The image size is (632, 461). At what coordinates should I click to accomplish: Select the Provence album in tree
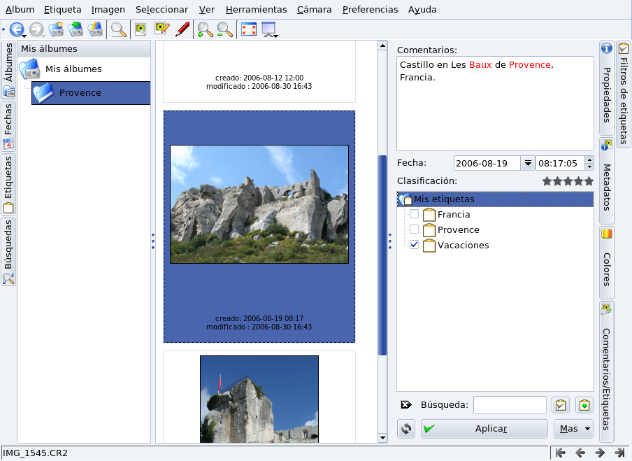(80, 93)
